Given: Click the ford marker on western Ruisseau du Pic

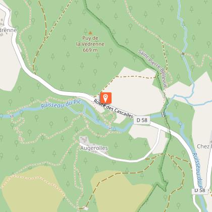Looking at the screenshot, I should 12,116.
